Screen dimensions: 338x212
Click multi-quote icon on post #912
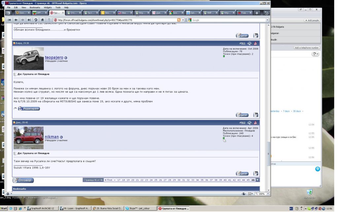coord(256,173)
